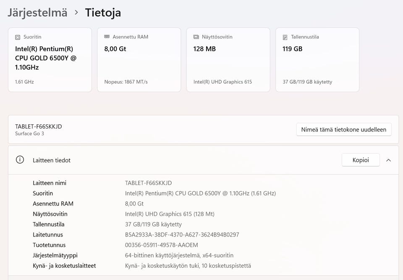The width and height of the screenshot is (403, 280).
Task: Open the Suoritin card with Pentium CPU
Action: pyautogui.click(x=50, y=60)
